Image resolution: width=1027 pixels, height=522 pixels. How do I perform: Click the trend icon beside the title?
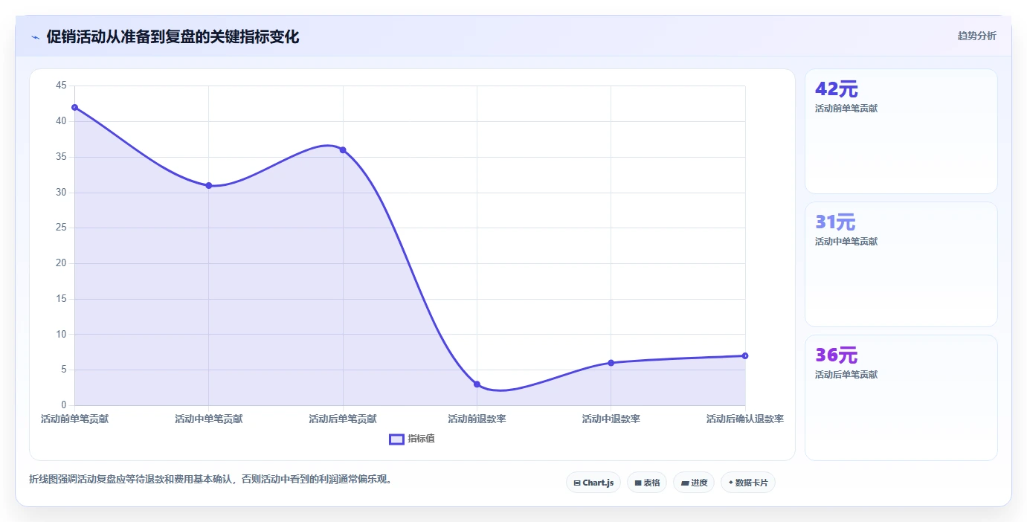pyautogui.click(x=35, y=37)
